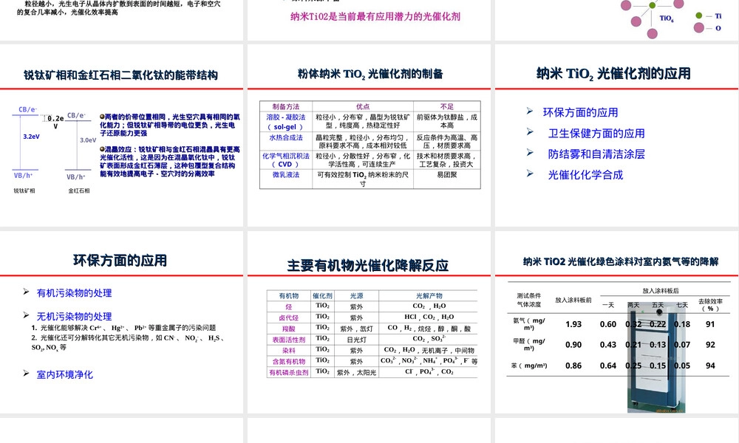Select the slide titled 粉体纳米 TiO2 光催化剂的制备
Image resolution: width=739 pixels, height=443 pixels.
pos(369,136)
